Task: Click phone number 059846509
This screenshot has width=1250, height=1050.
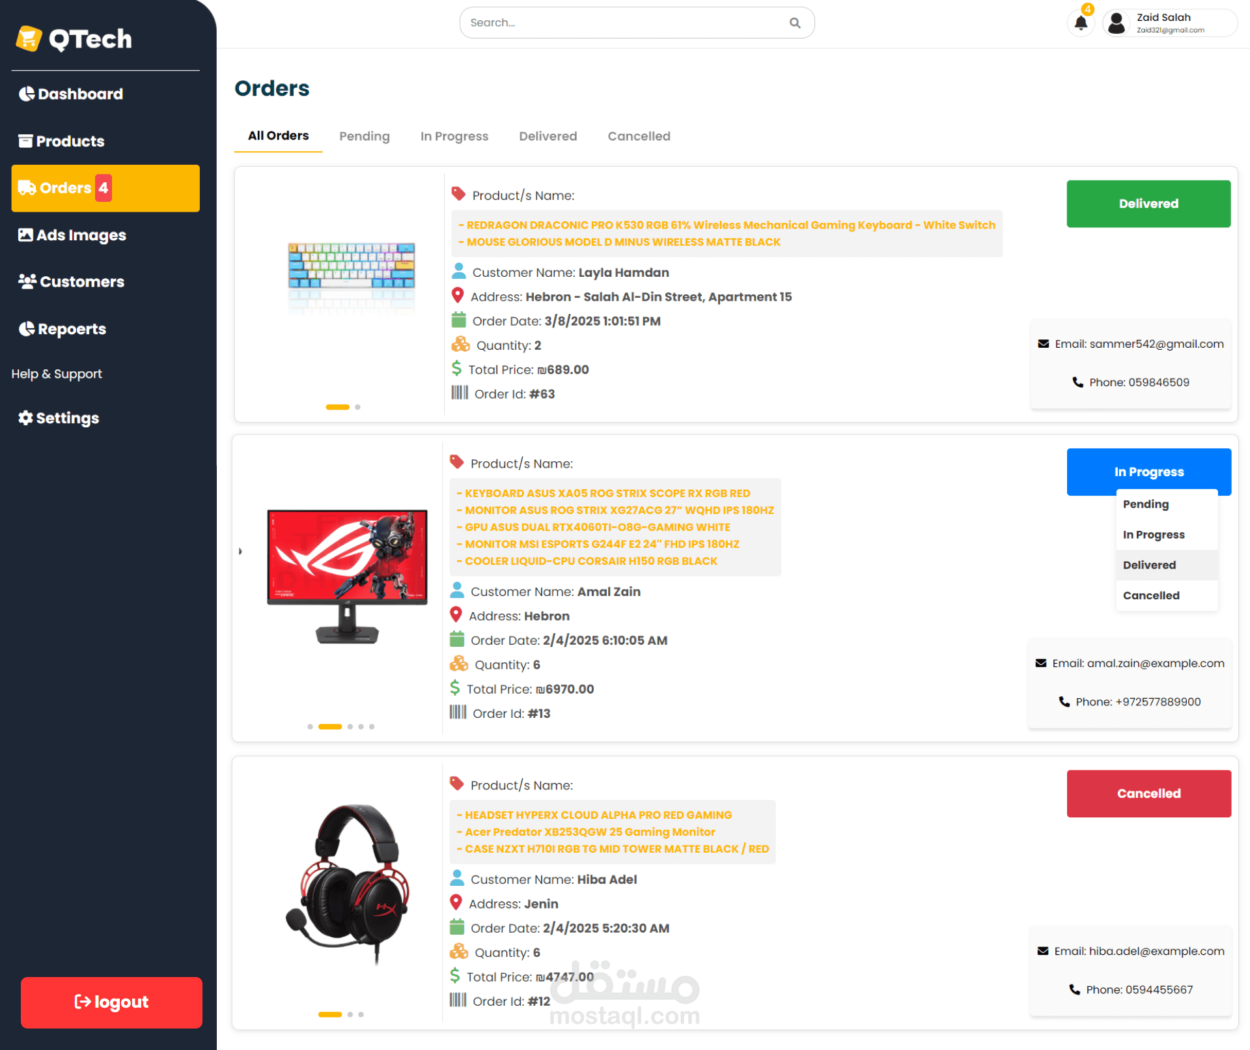Action: (1159, 382)
